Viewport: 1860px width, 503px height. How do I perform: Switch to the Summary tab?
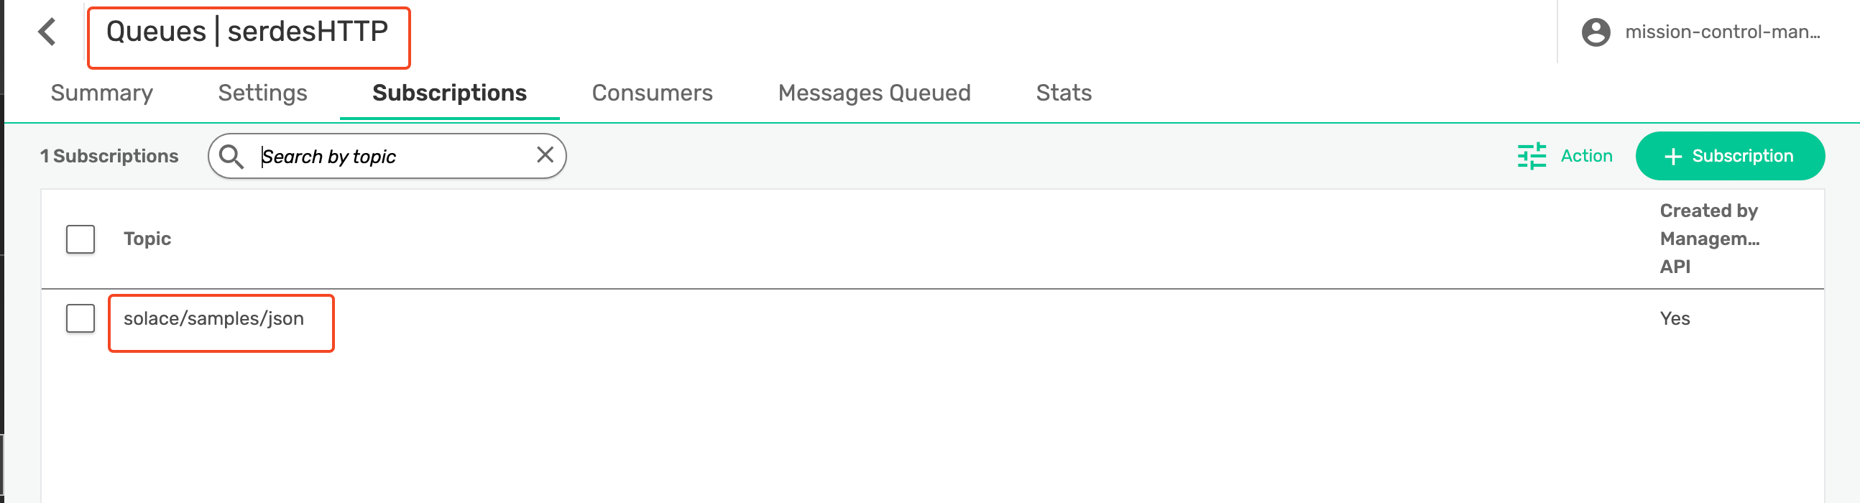tap(101, 93)
